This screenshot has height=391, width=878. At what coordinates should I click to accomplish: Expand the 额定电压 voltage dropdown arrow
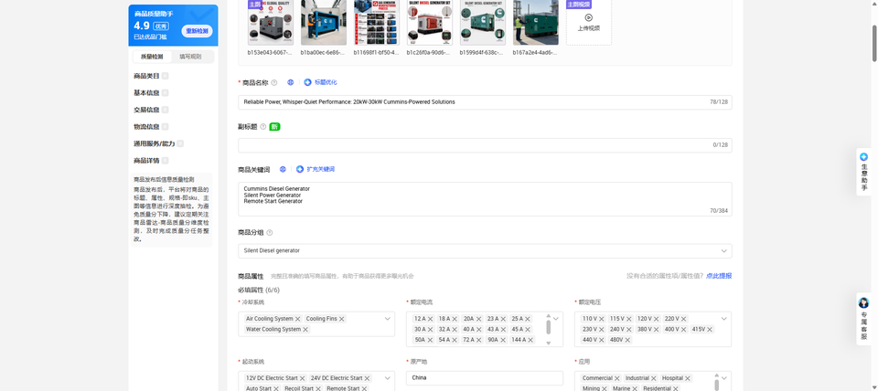[x=724, y=319]
